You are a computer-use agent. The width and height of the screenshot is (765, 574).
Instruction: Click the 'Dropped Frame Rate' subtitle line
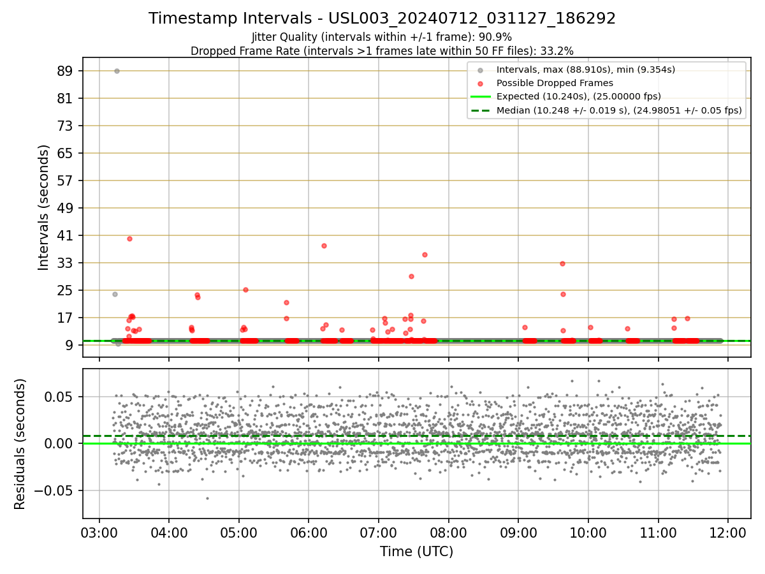click(x=382, y=50)
